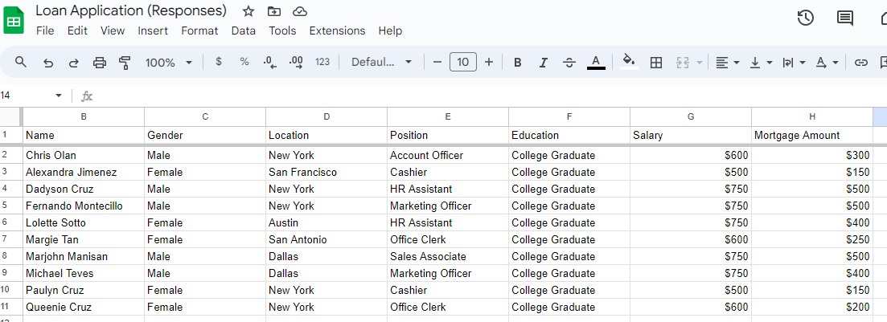The height and width of the screenshot is (322, 887).
Task: Open the font family dropdown
Action: pyautogui.click(x=382, y=62)
